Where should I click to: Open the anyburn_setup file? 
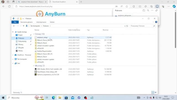(x=42, y=37)
